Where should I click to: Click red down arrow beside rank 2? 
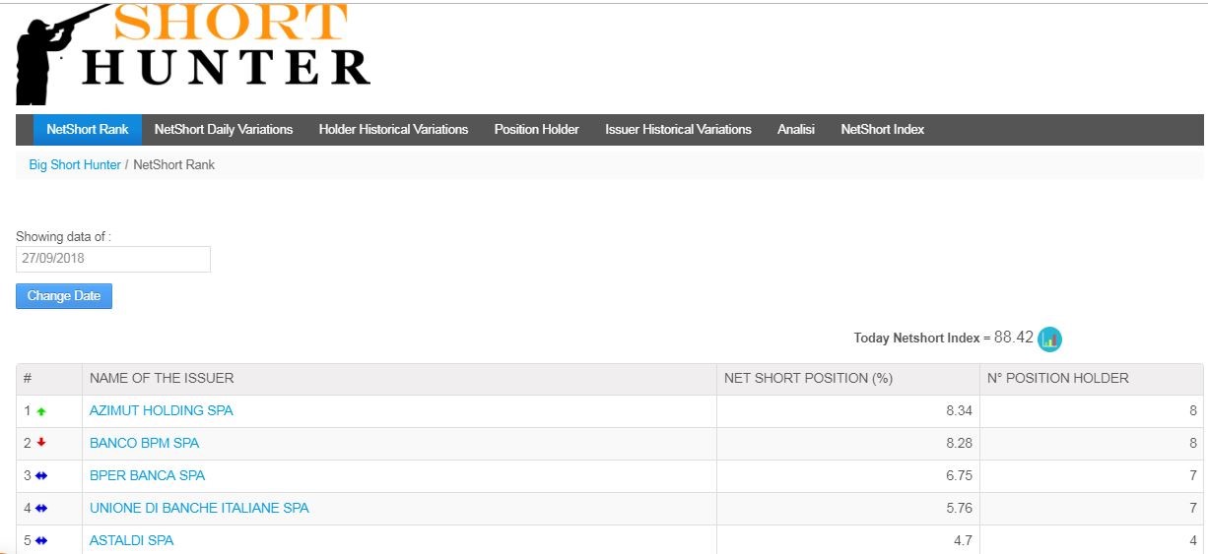coord(41,444)
